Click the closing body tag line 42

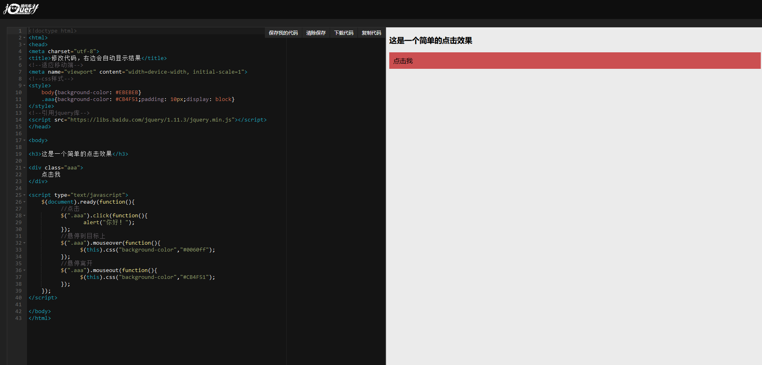(40, 311)
